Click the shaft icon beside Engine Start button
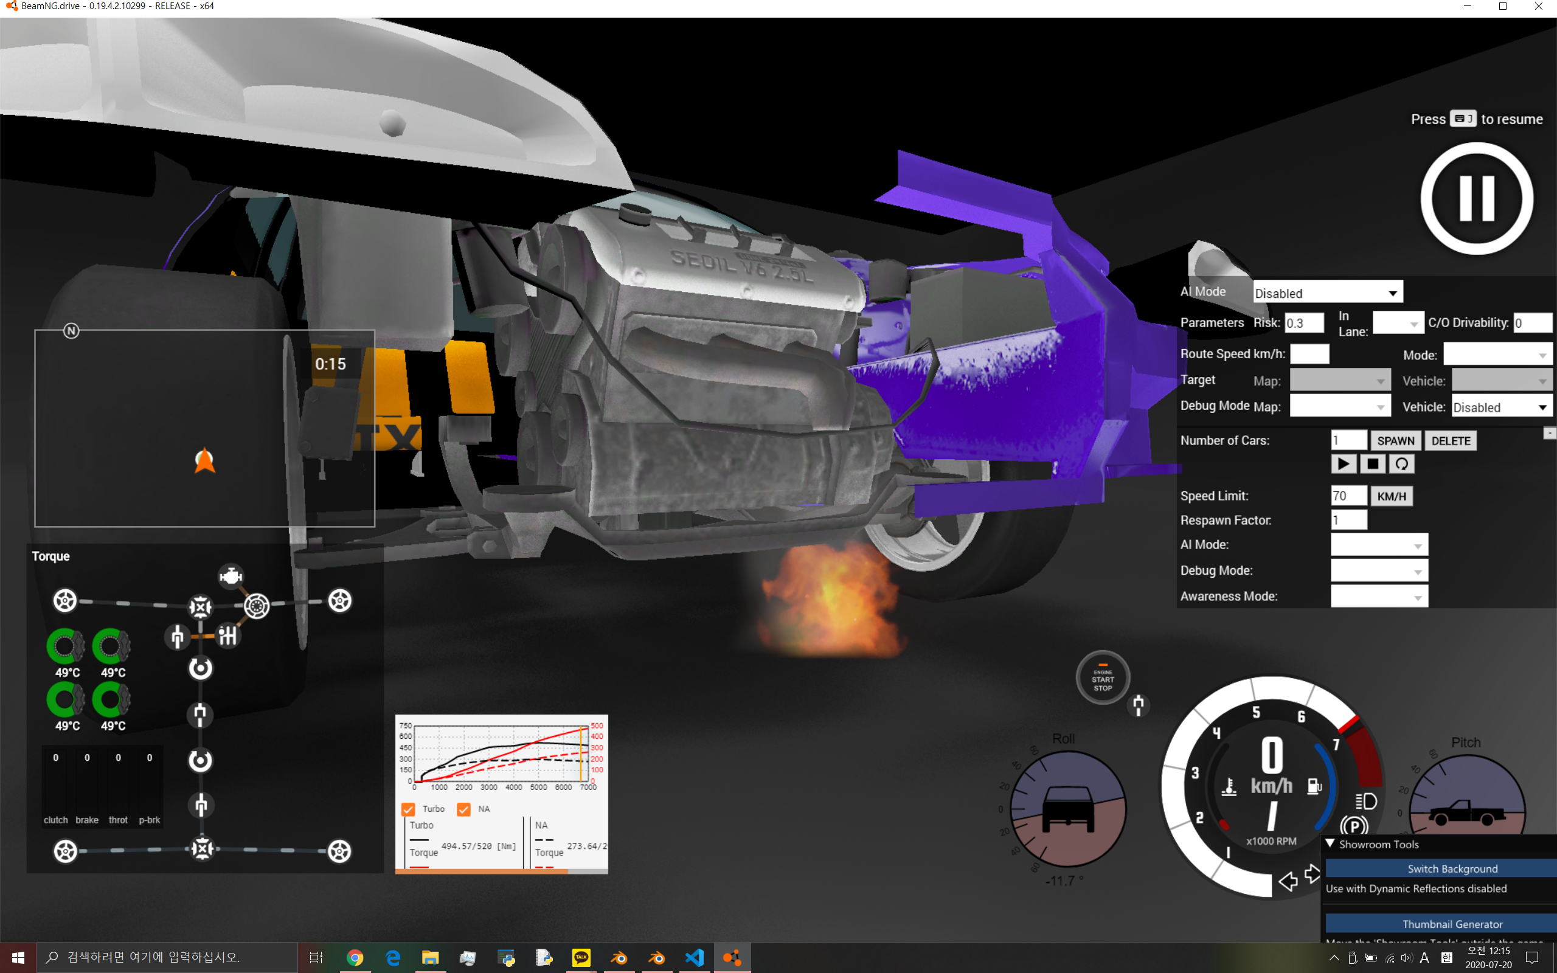Screen dimensions: 1557x973 coord(1138,705)
